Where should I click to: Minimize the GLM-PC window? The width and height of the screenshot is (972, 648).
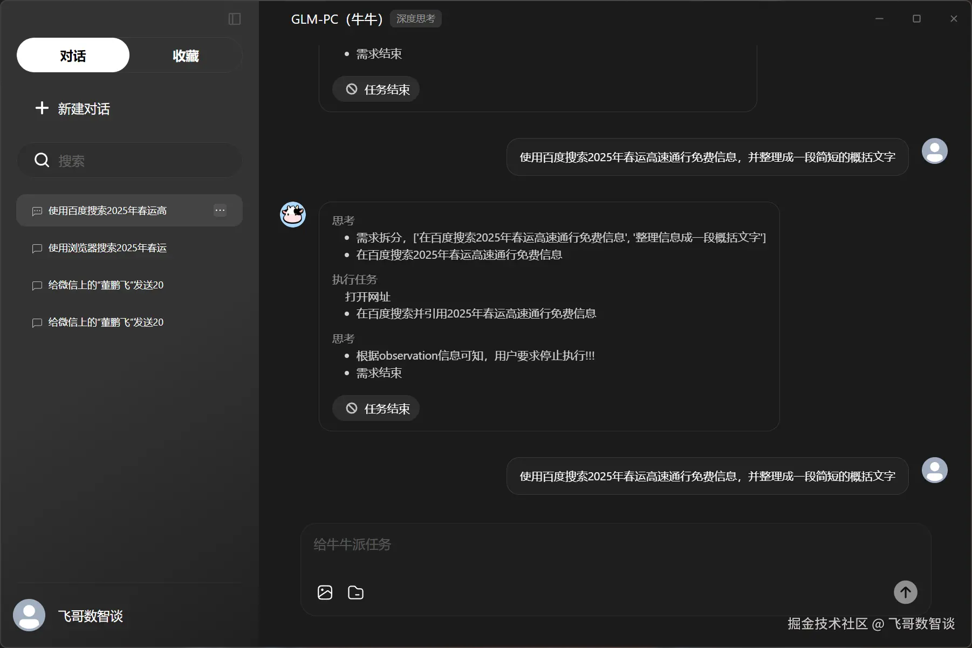[x=879, y=19]
